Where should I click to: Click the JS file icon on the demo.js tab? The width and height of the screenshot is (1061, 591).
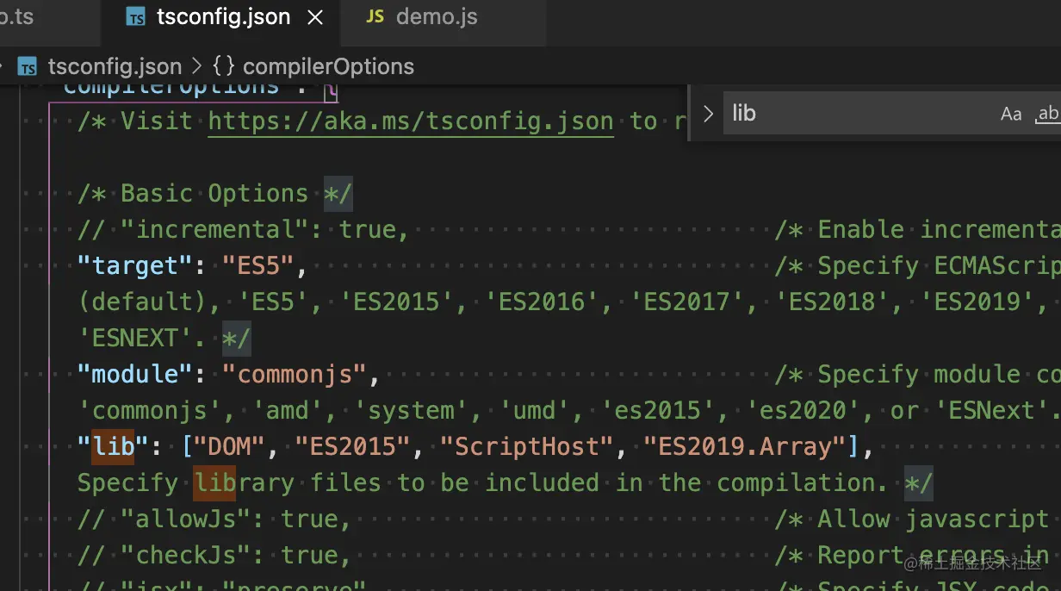375,17
